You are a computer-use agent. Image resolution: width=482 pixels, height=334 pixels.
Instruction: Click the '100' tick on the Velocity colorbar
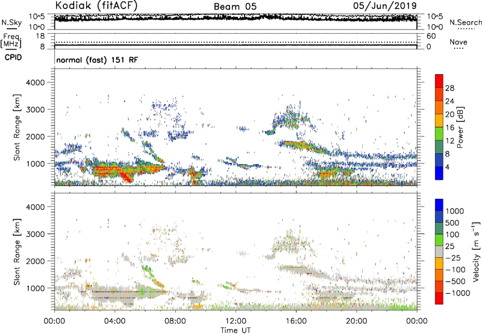point(452,235)
